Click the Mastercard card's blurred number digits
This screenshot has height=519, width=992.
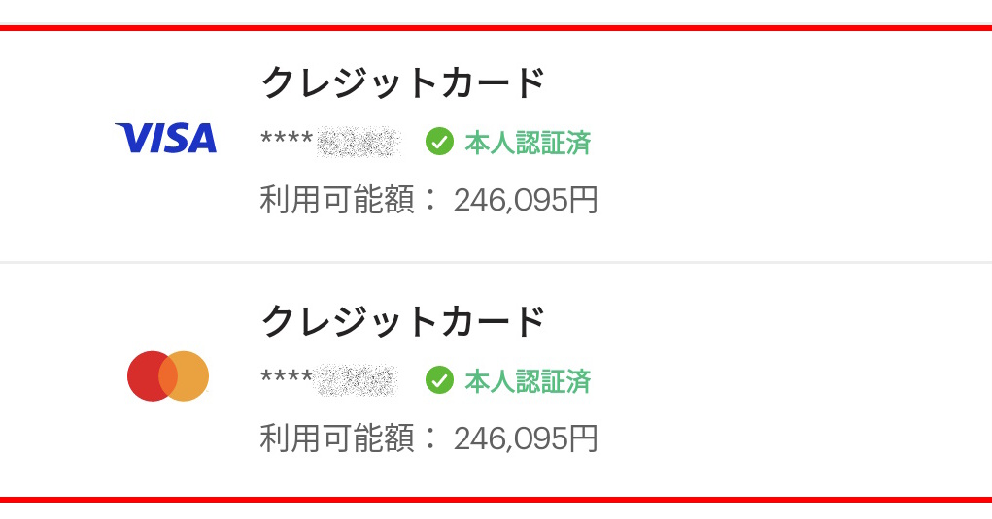[357, 379]
